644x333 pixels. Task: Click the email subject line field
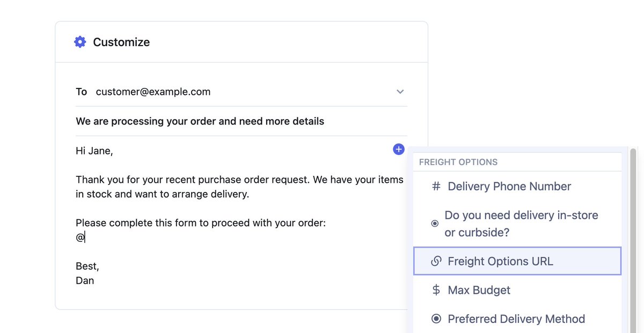(x=200, y=121)
